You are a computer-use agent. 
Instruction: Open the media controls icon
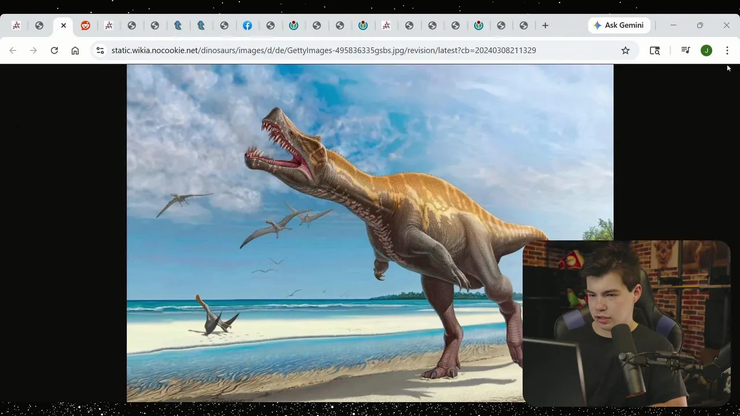(x=686, y=50)
